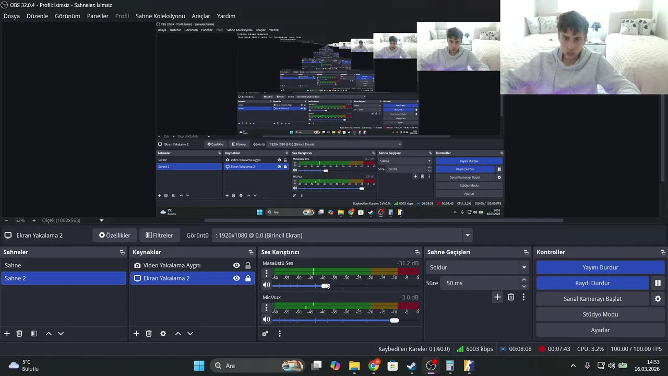Image resolution: width=668 pixels, height=376 pixels.
Task: Open the Paneller menu
Action: coord(98,16)
